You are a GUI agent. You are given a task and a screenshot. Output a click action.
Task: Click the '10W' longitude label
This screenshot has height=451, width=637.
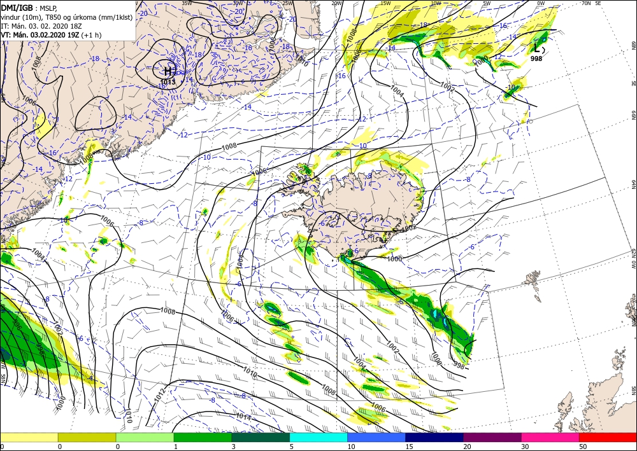pos(436,3)
